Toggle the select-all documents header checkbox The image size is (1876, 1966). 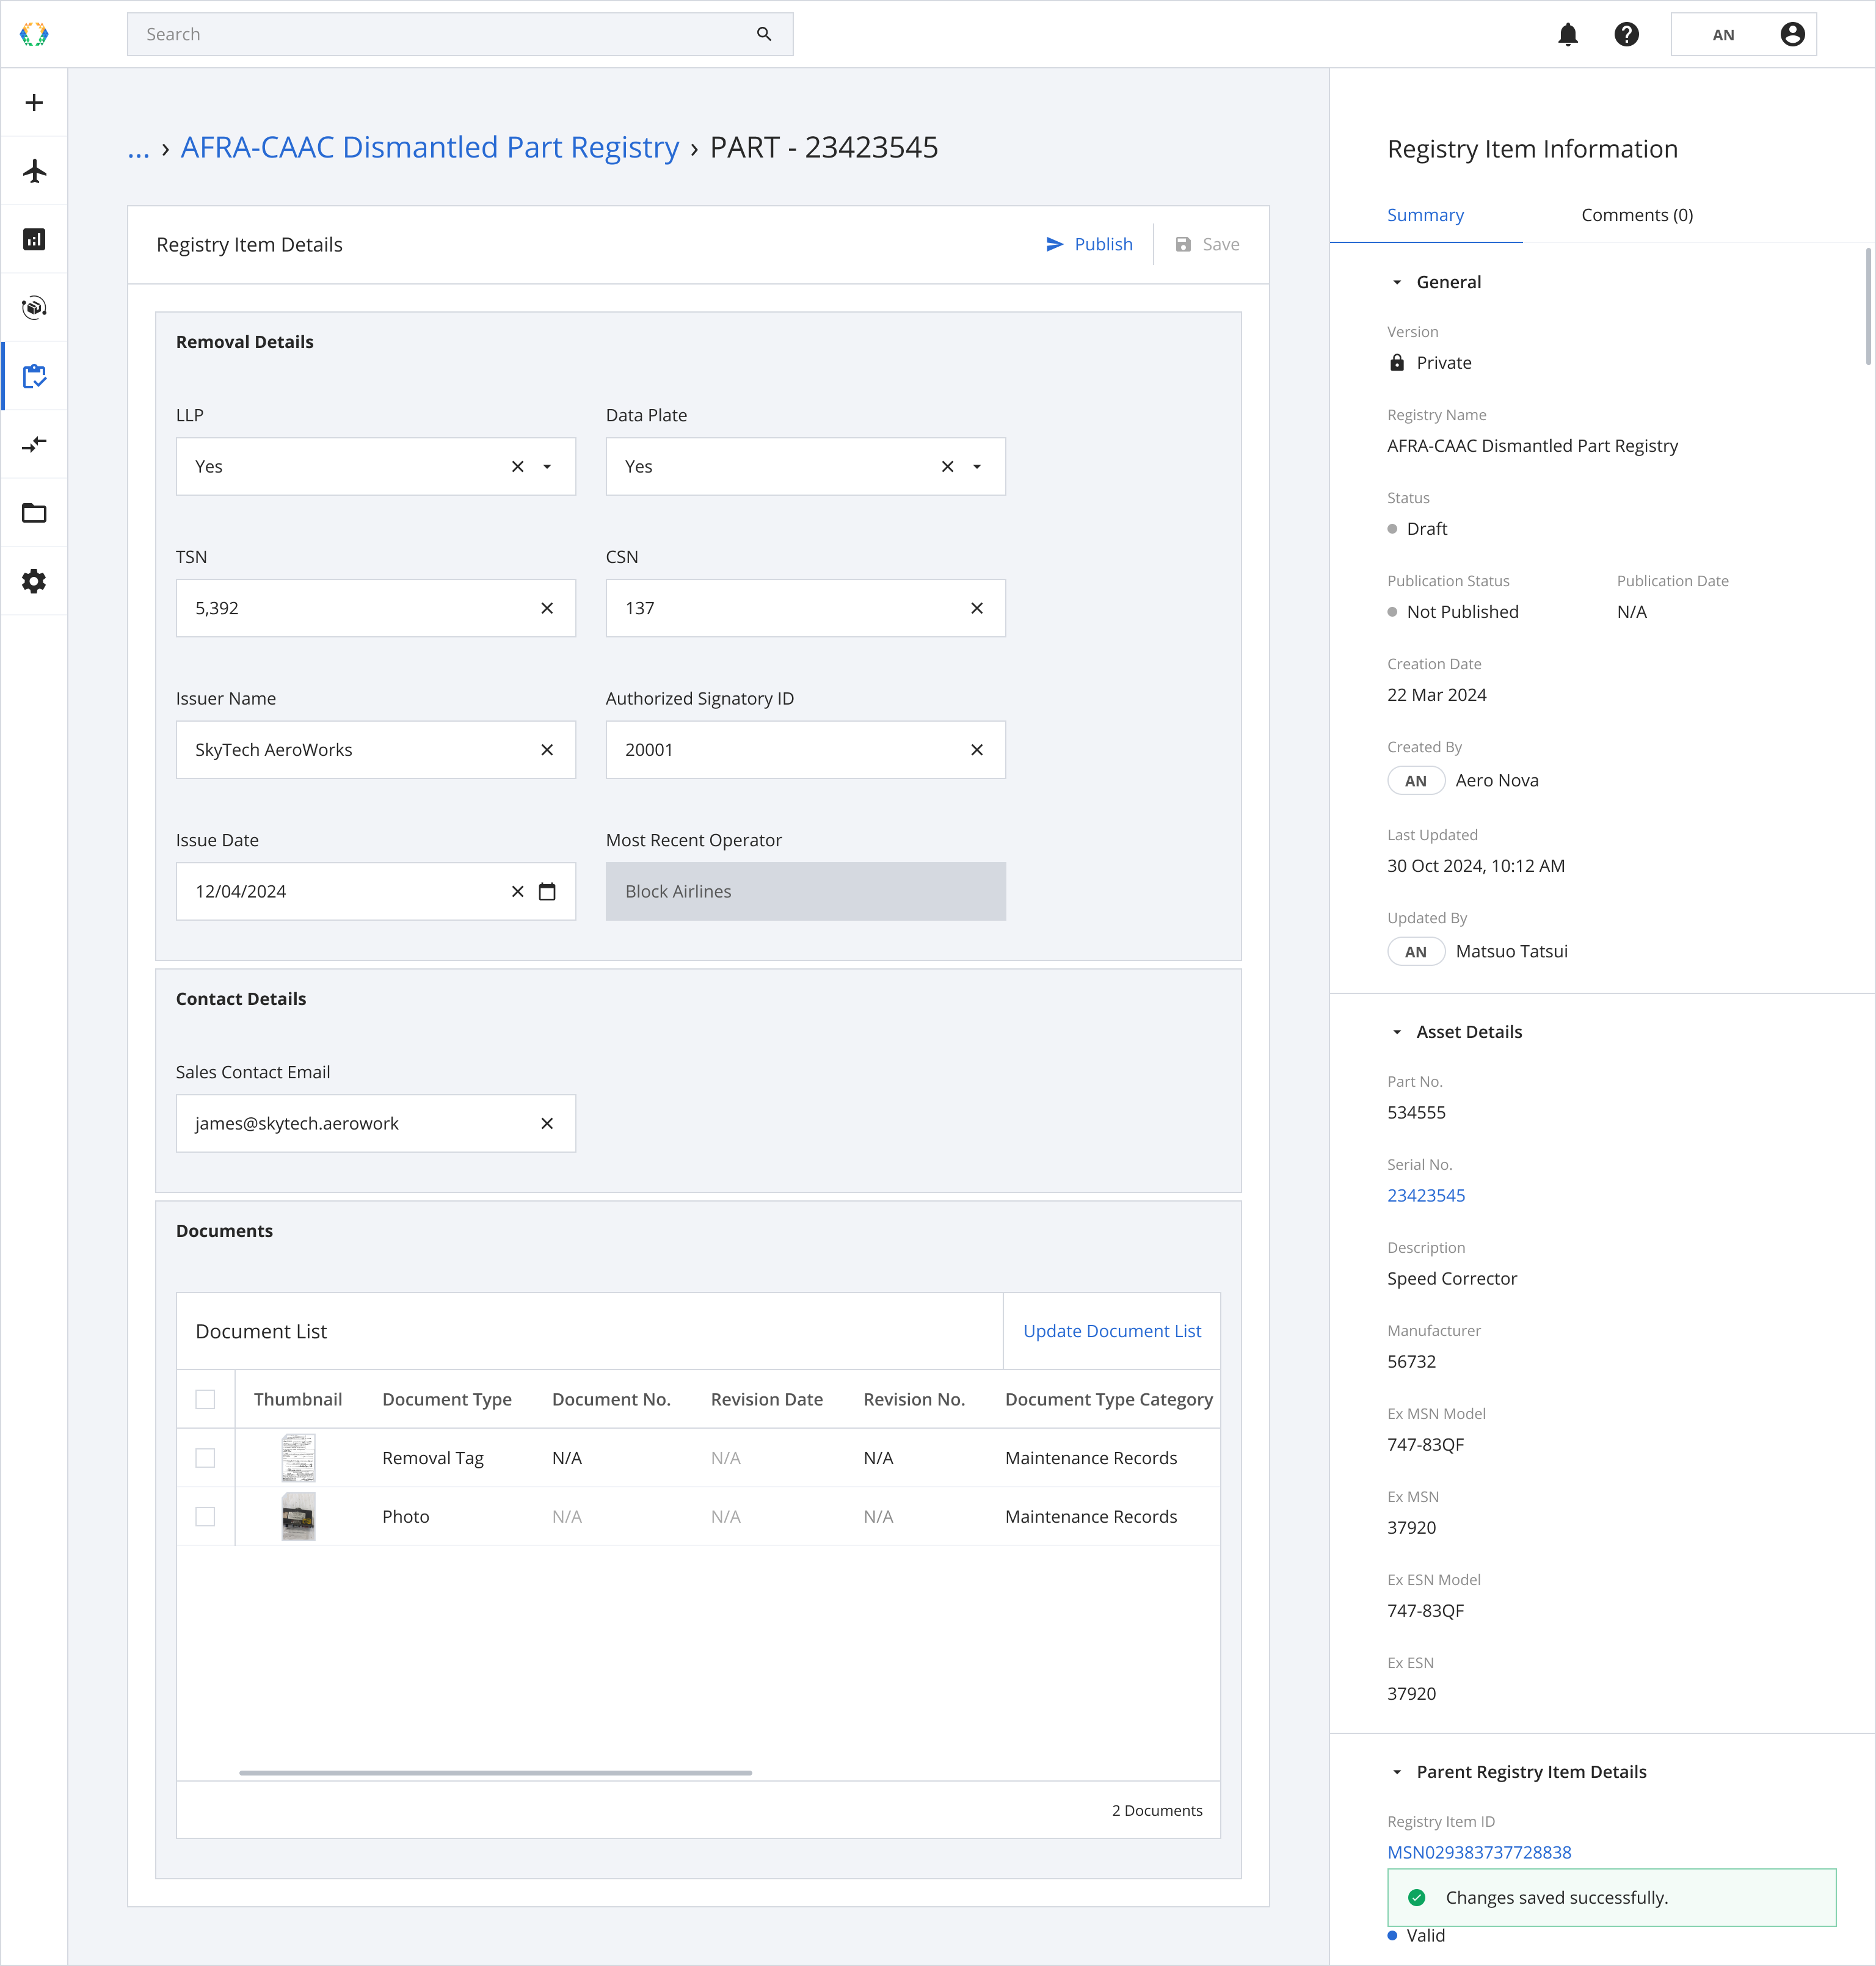tap(205, 1399)
